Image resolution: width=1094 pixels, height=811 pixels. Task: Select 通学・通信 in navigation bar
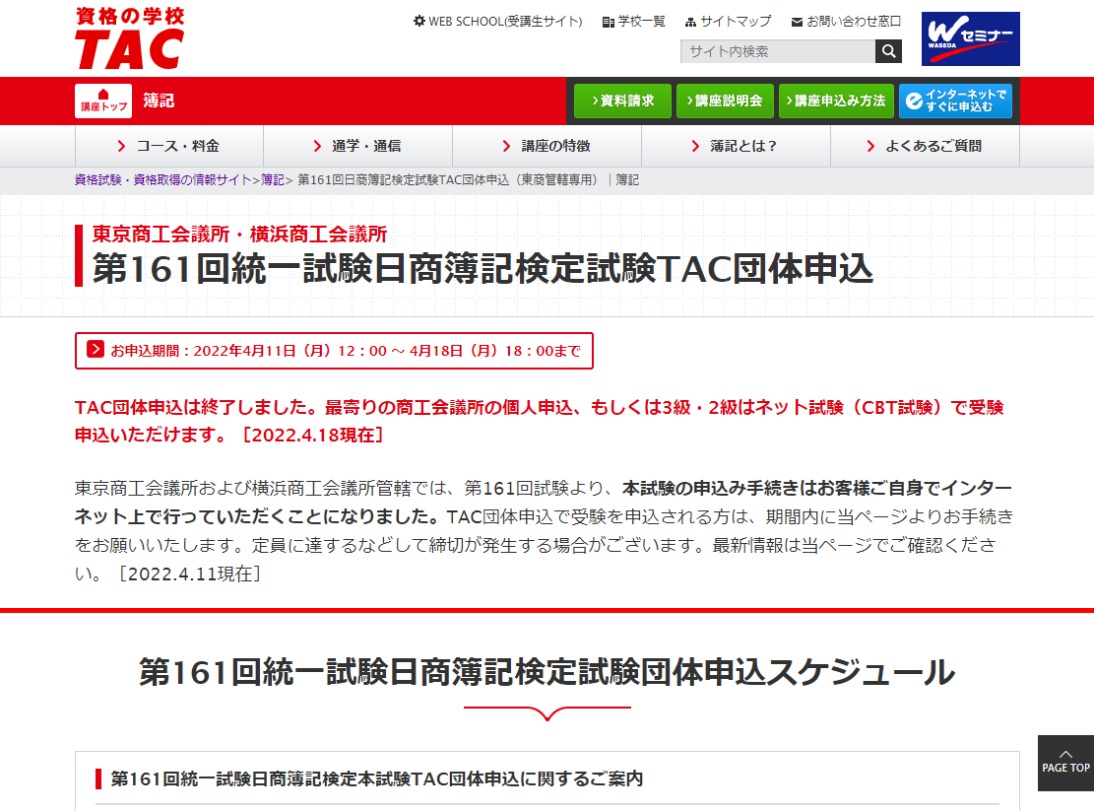(357, 146)
